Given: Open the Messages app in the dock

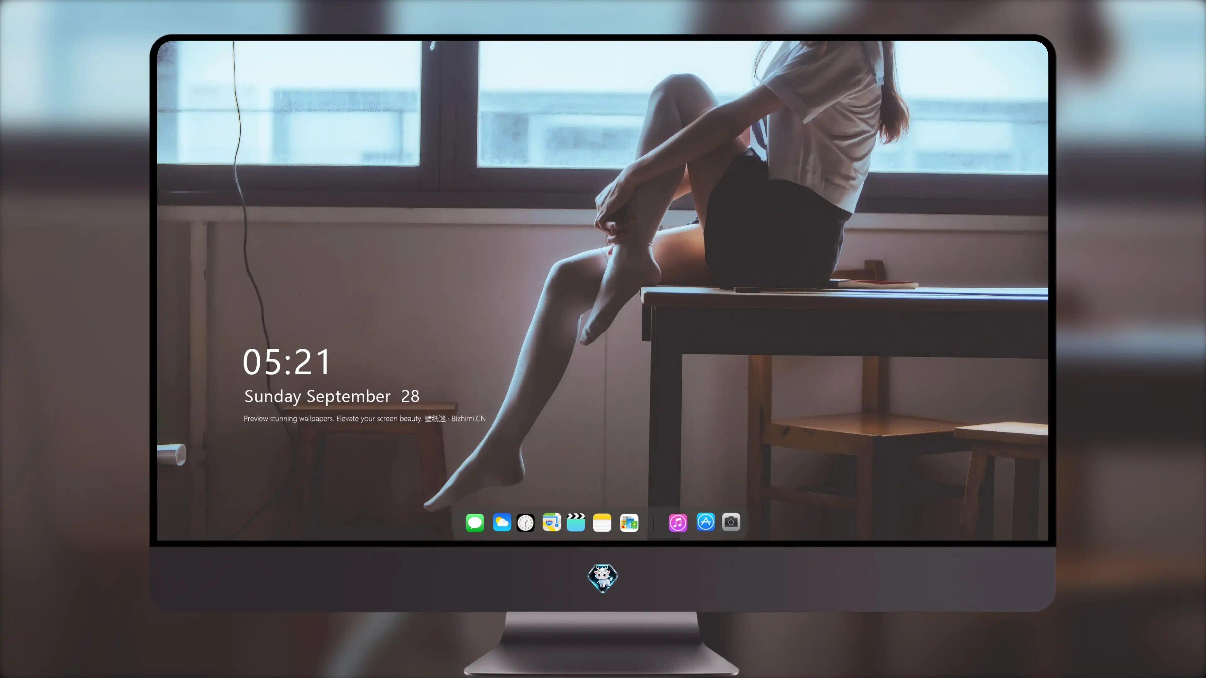Looking at the screenshot, I should pyautogui.click(x=475, y=523).
